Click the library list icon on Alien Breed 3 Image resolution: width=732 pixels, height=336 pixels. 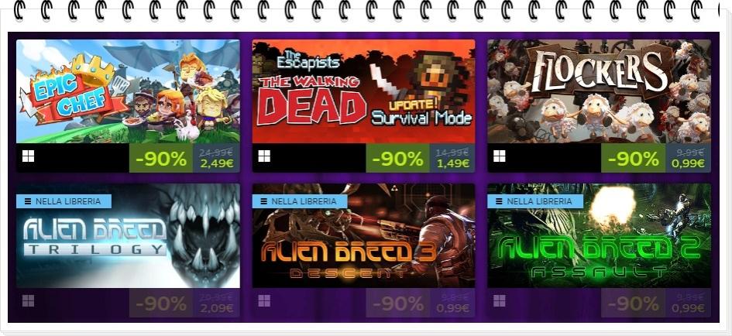pyautogui.click(x=263, y=201)
